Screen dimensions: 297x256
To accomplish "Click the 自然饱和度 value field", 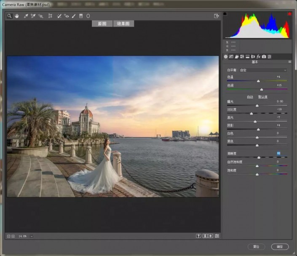I will tap(278, 162).
